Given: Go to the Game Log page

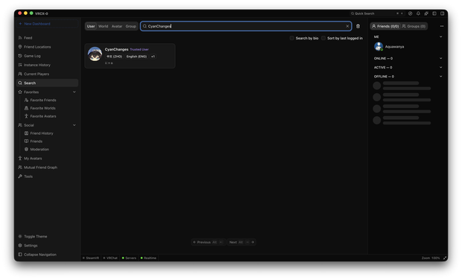Looking at the screenshot, I should coord(47,56).
